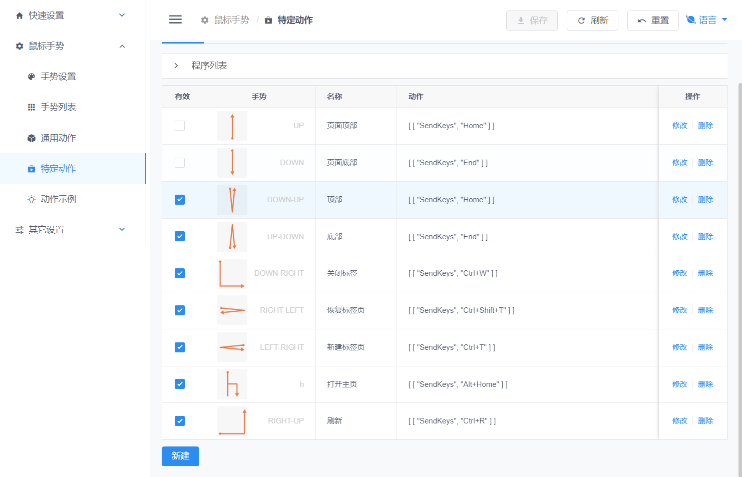Click the 刷新 button in the header
This screenshot has height=477, width=742.
[592, 21]
